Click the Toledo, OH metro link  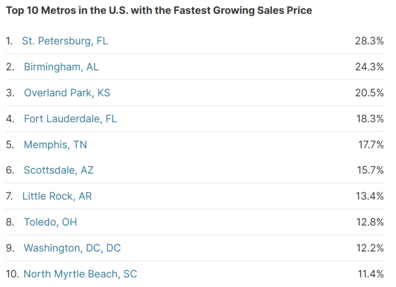click(50, 222)
